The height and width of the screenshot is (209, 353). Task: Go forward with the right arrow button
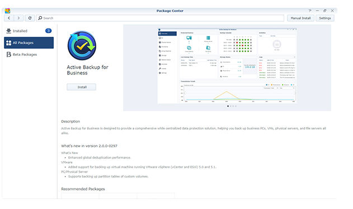coord(18,18)
